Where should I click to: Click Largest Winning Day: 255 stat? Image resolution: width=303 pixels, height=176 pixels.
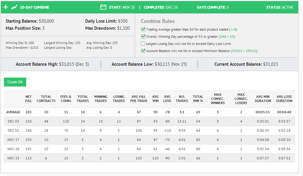click(x=62, y=43)
